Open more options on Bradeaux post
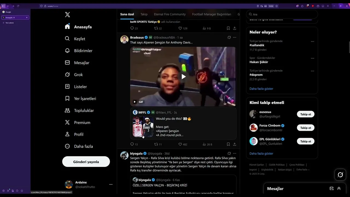350x197 pixels. (235, 37)
